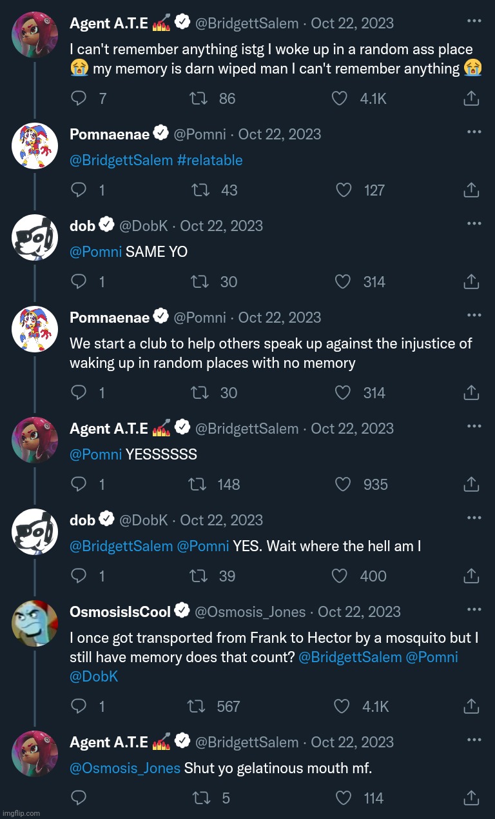View the 567 retweets count on the mosquito tweet
The image size is (495, 819).
tap(228, 706)
